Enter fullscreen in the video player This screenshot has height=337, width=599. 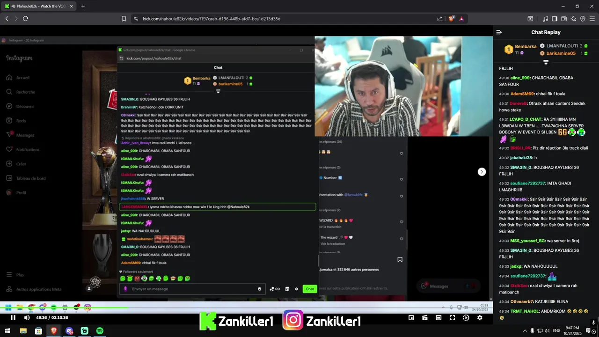point(452,318)
